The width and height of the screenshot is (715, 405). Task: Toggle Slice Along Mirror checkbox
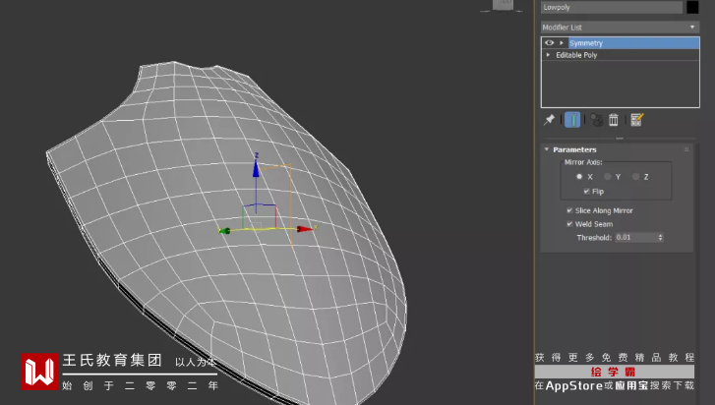pyautogui.click(x=569, y=210)
